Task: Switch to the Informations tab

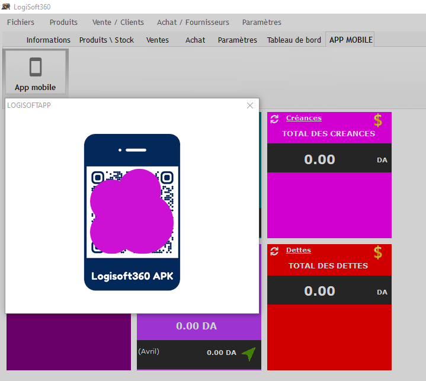Action: 49,40
